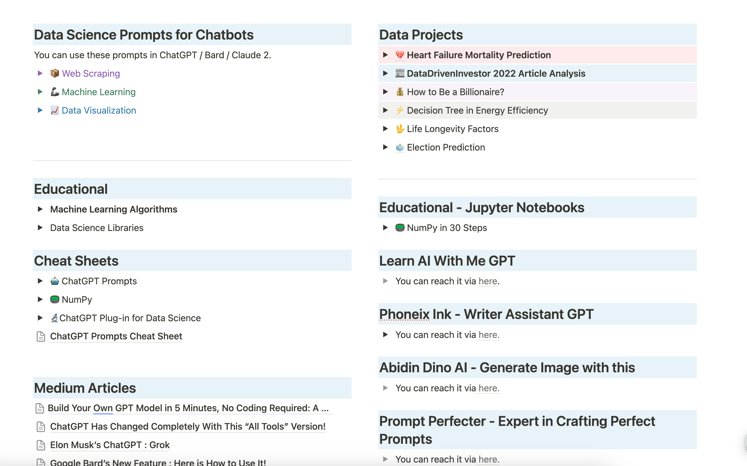Open the 'here' link under Learn AI With Me GPT
The width and height of the screenshot is (747, 466).
click(488, 281)
